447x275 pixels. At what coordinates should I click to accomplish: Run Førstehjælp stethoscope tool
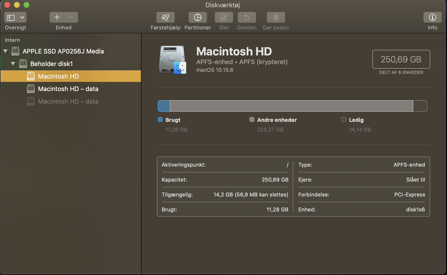[166, 17]
